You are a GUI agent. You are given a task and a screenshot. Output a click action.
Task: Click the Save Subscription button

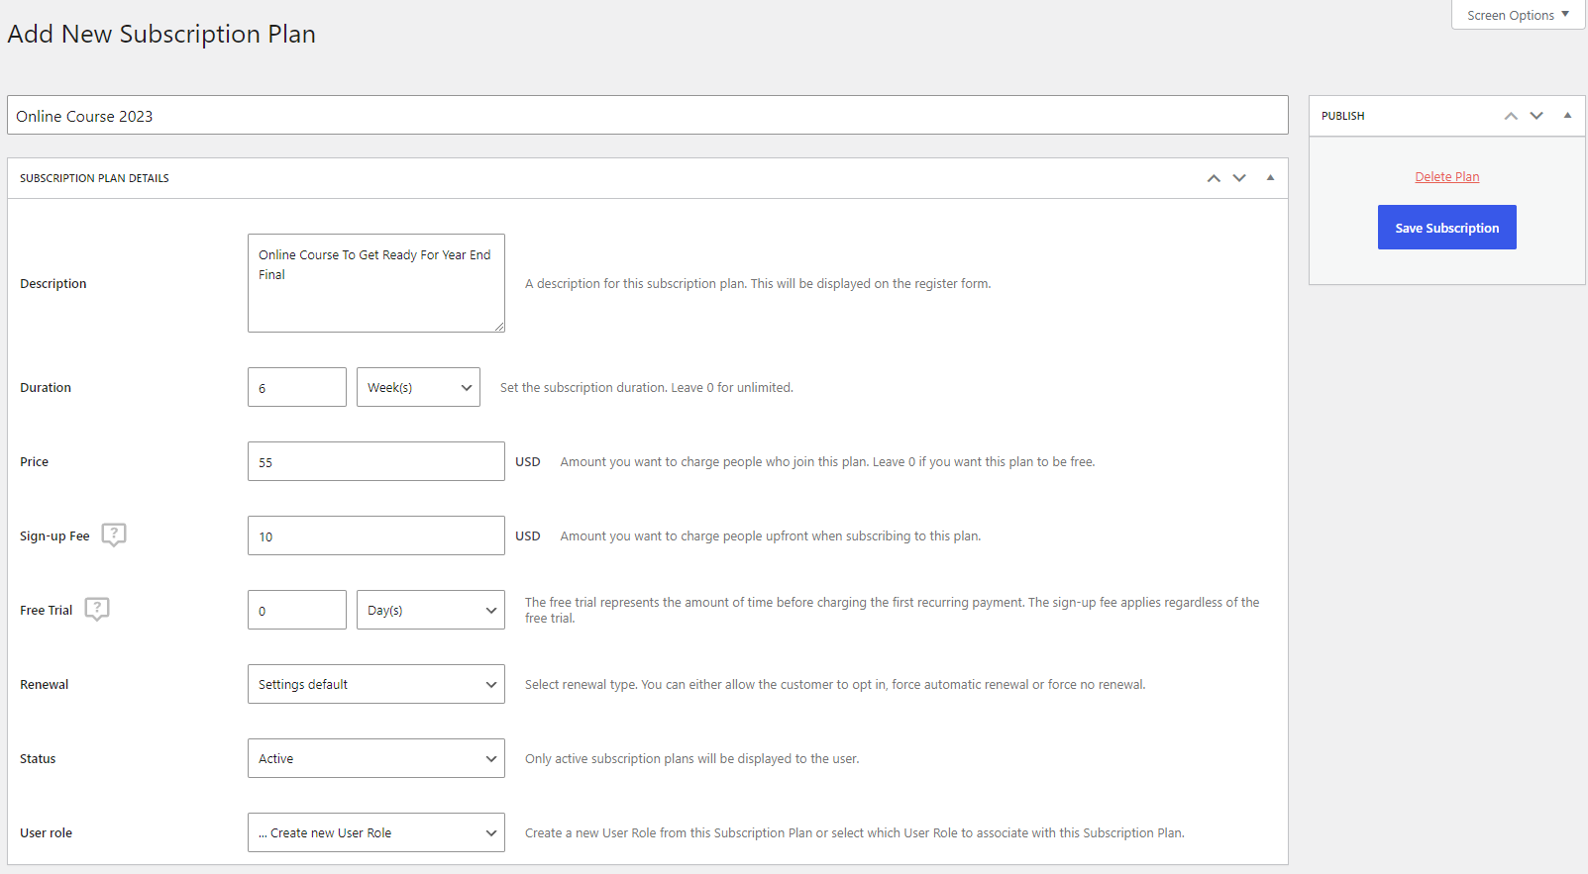pos(1446,228)
